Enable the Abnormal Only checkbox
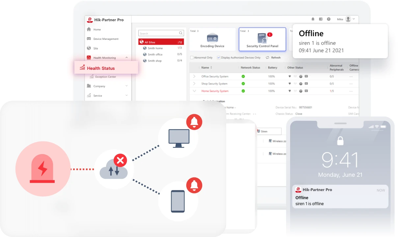The width and height of the screenshot is (404, 237). click(x=192, y=58)
